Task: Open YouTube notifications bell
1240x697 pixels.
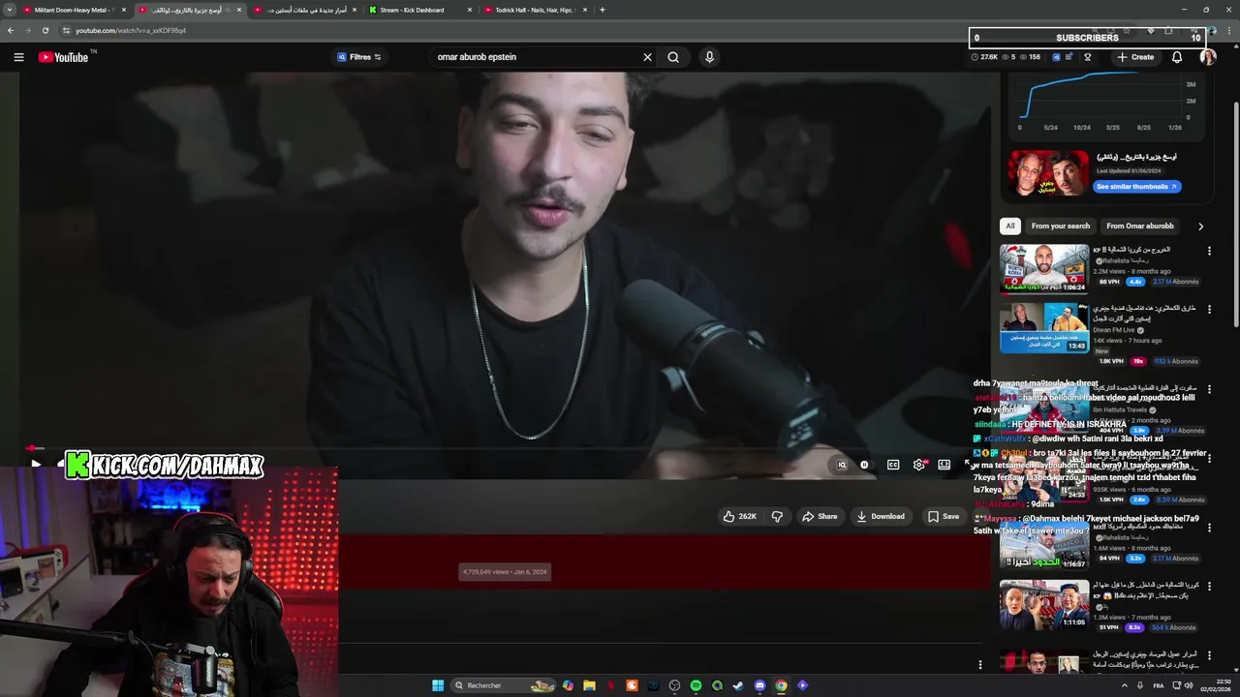Action: pyautogui.click(x=1177, y=57)
